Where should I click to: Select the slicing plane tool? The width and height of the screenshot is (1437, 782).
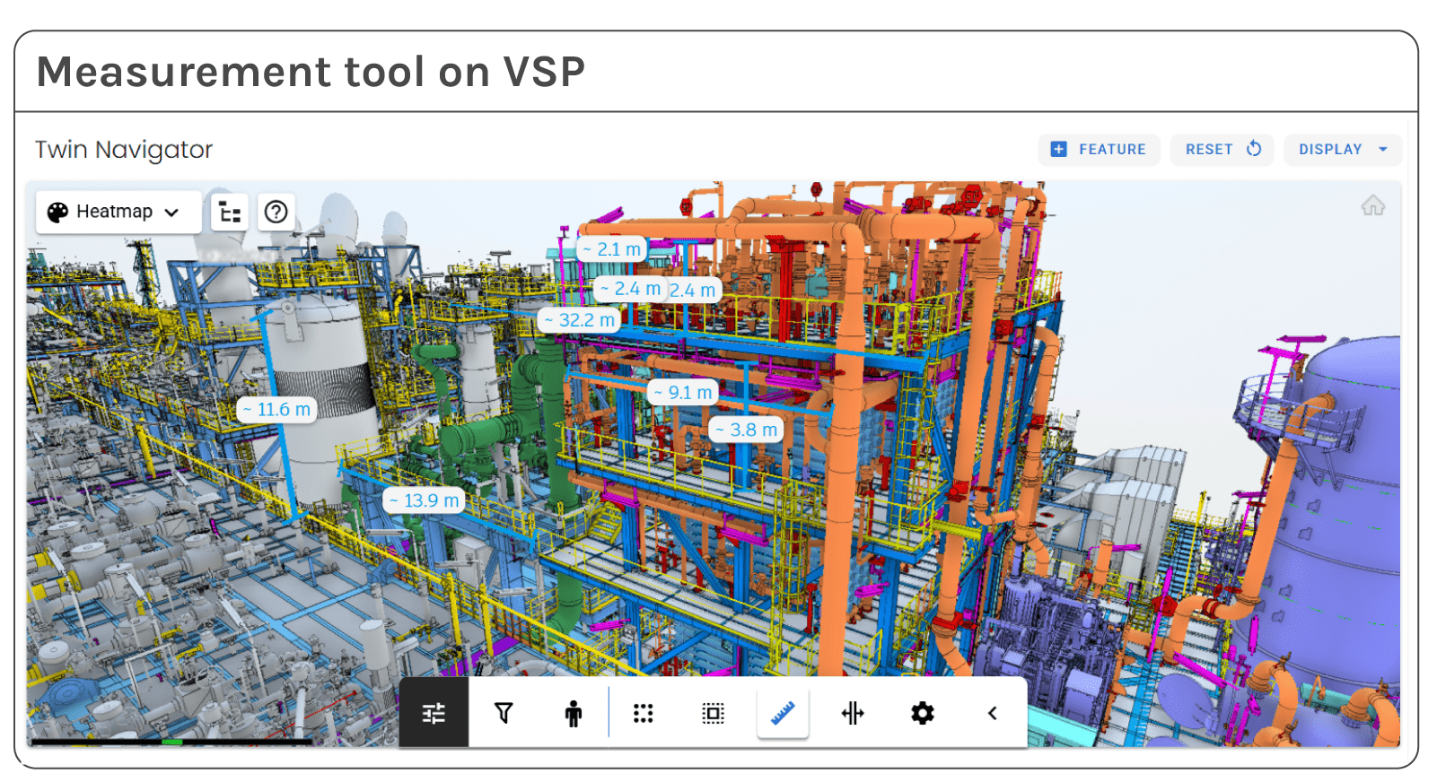(853, 713)
